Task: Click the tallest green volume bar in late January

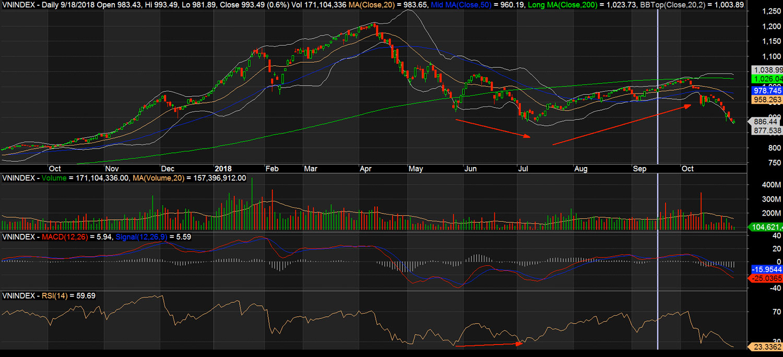Action: coord(252,204)
